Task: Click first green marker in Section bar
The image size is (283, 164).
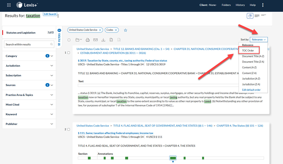Action: [89, 158]
